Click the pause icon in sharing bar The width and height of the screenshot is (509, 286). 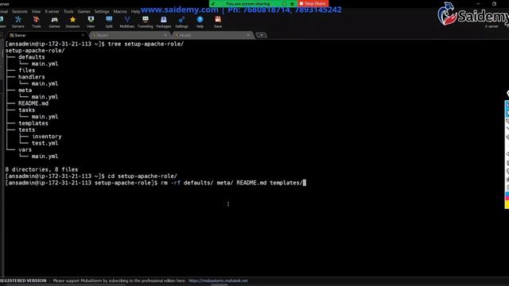coord(285,3)
